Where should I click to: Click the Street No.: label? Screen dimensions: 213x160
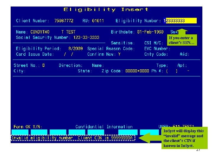[27, 65]
